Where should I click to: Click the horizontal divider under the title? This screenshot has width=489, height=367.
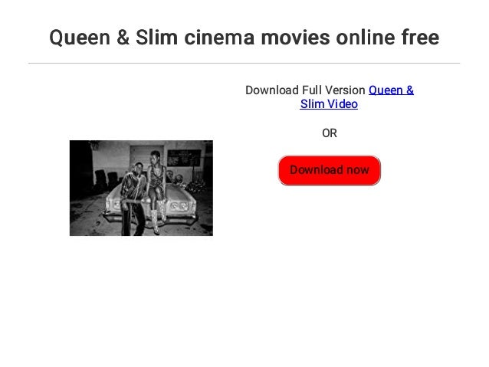click(244, 63)
